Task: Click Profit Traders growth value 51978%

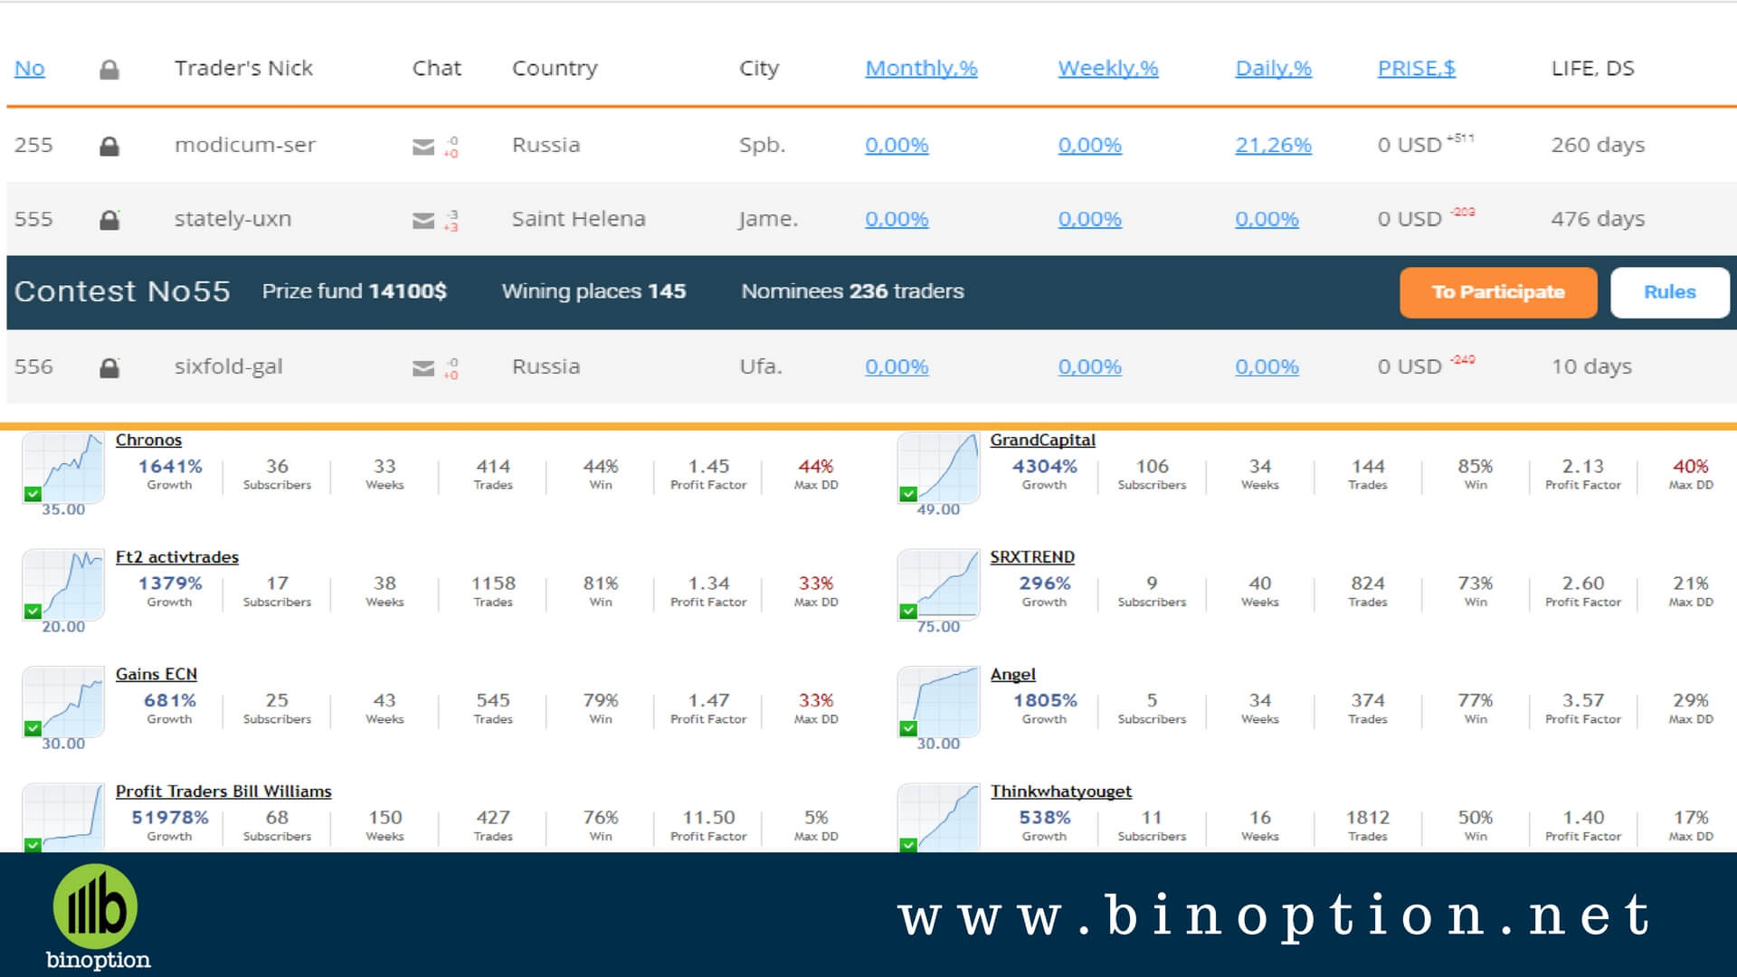Action: pyautogui.click(x=170, y=818)
